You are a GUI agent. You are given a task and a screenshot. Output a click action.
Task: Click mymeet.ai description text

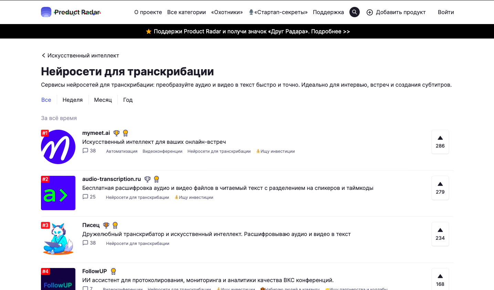[x=154, y=142]
